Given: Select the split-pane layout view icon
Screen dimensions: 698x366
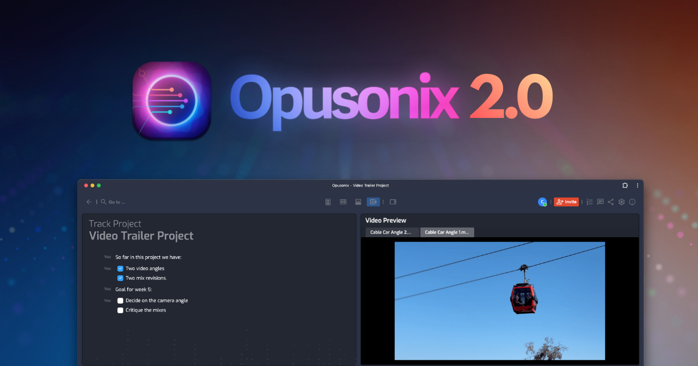Looking at the screenshot, I should (x=343, y=202).
